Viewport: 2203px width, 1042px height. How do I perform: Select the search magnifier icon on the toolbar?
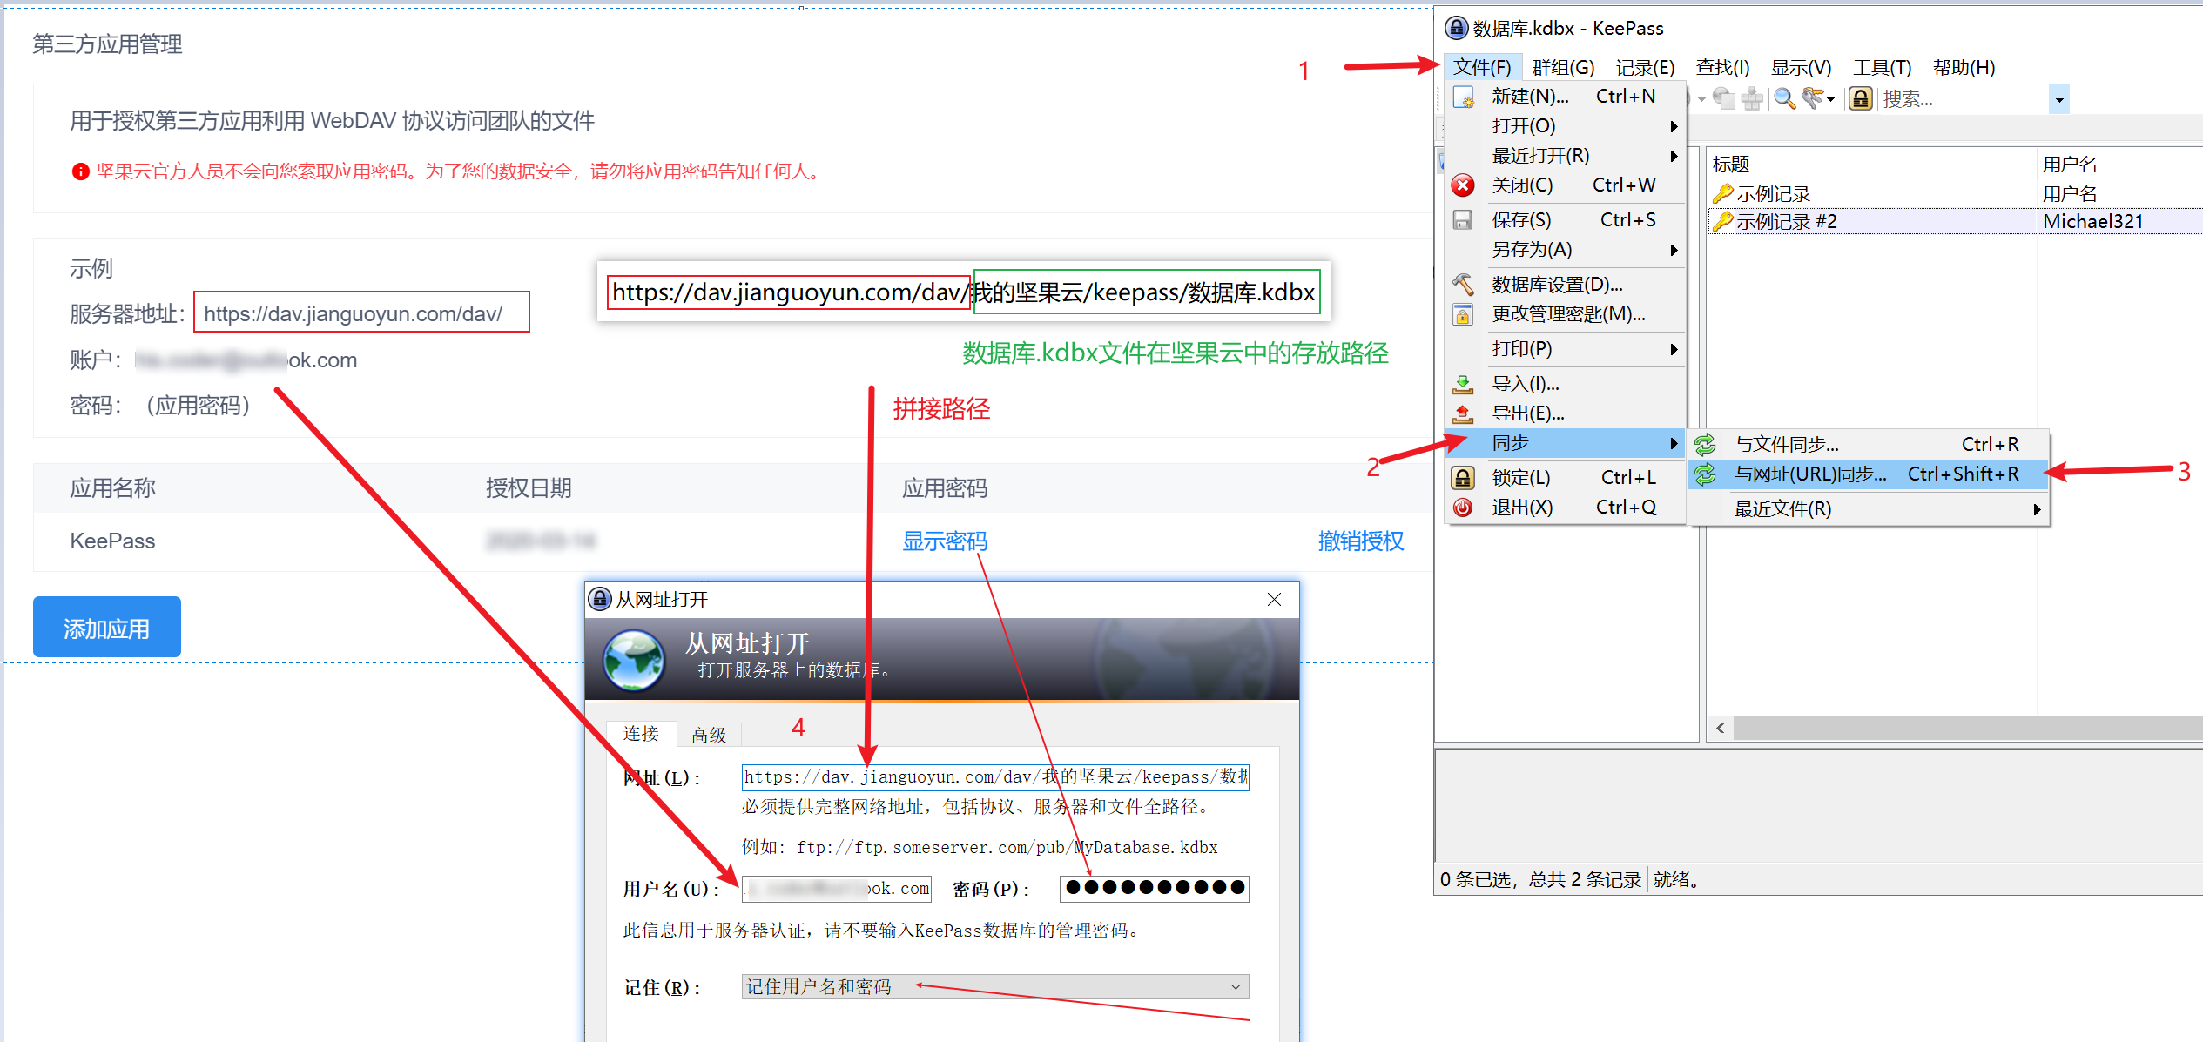click(1784, 97)
